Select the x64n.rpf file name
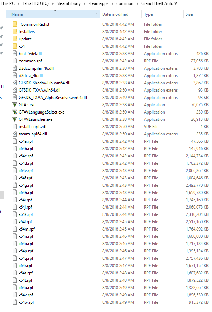Image resolution: width=212 pixels, height=312 pixels. (26, 236)
